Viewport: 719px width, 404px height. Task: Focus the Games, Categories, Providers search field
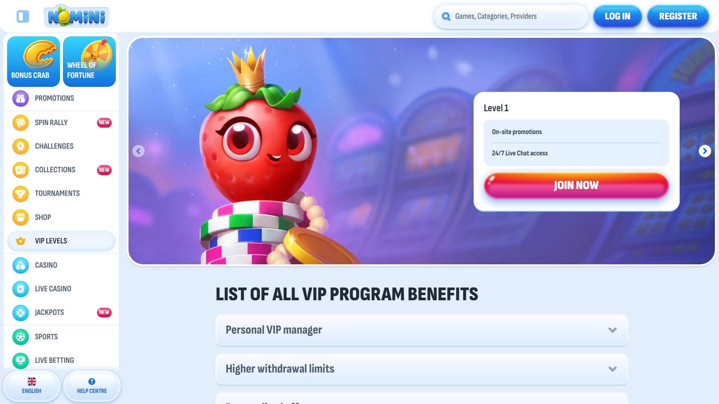tap(511, 16)
